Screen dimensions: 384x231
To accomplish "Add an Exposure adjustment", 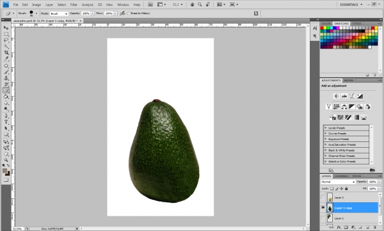I will point(360,96).
